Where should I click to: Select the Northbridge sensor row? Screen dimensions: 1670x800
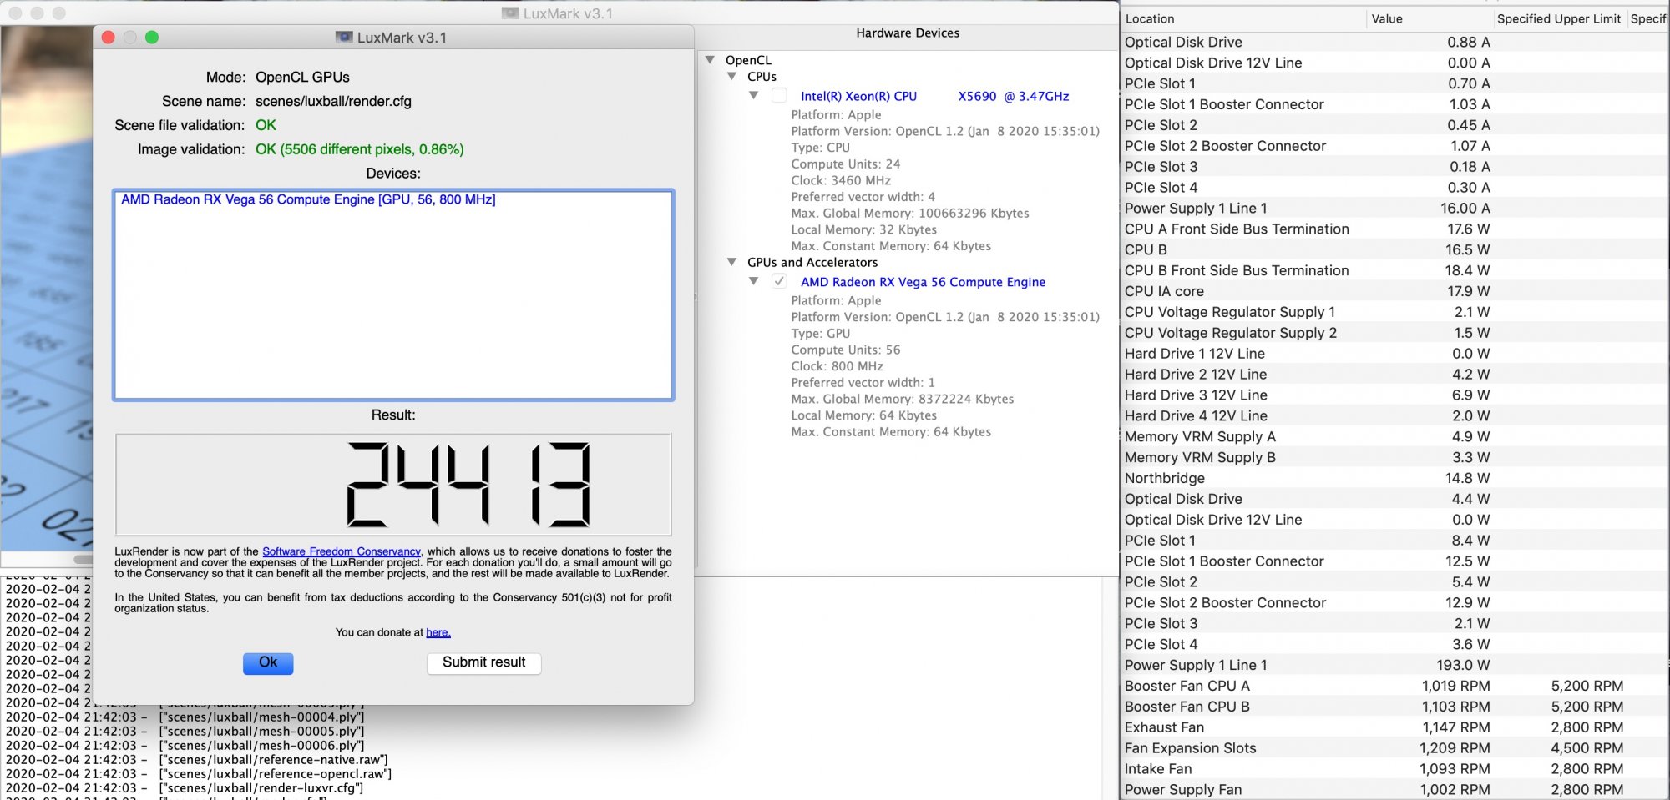[x=1394, y=478]
